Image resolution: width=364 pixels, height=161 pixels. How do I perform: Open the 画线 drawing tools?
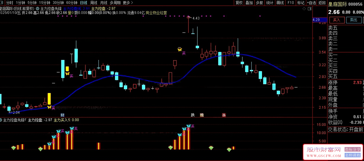point(280,3)
